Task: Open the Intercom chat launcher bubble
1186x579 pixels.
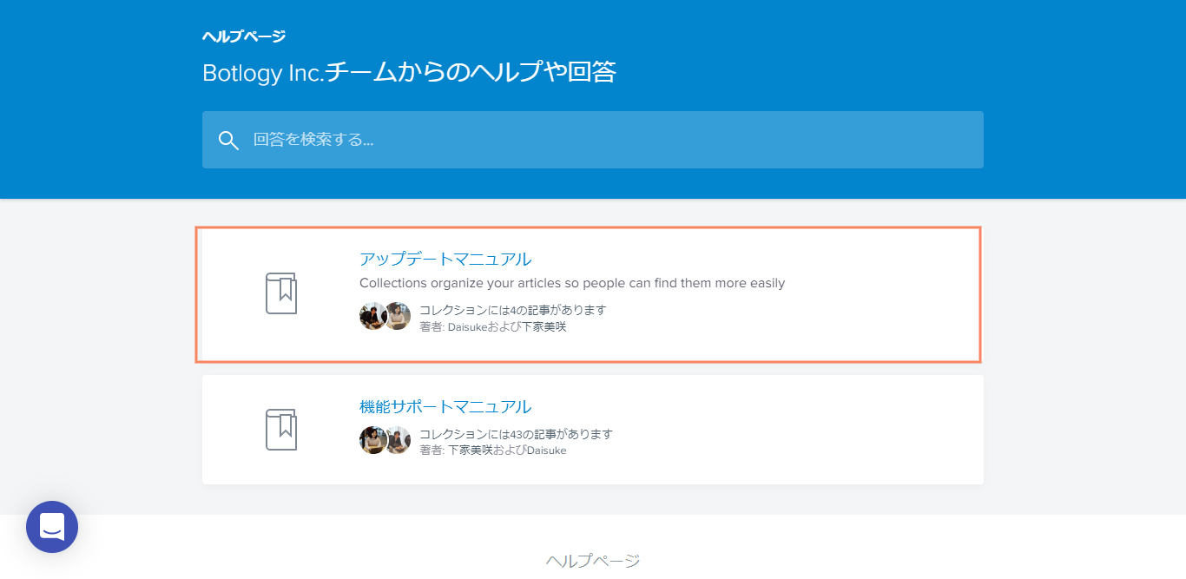Action: point(52,527)
